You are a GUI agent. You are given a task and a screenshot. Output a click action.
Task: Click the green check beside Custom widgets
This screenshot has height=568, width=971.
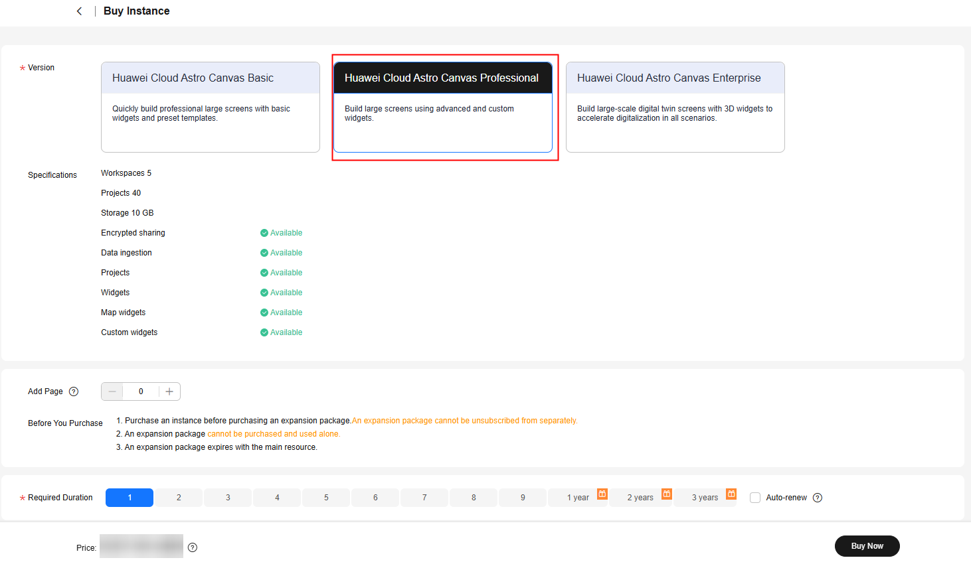264,332
